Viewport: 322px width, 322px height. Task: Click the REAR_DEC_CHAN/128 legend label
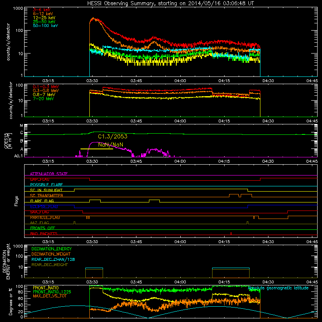coord(53,259)
